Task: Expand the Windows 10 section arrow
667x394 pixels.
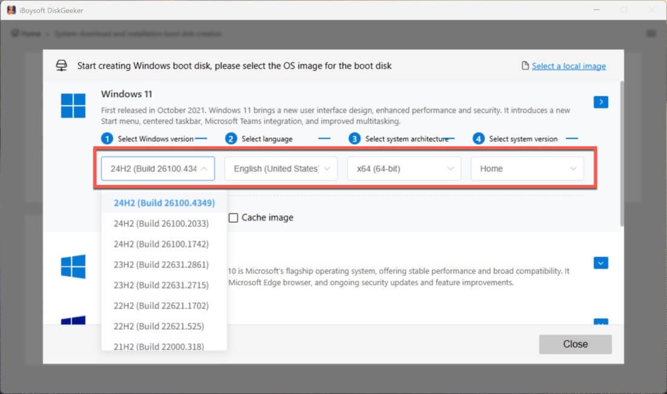Action: point(600,263)
